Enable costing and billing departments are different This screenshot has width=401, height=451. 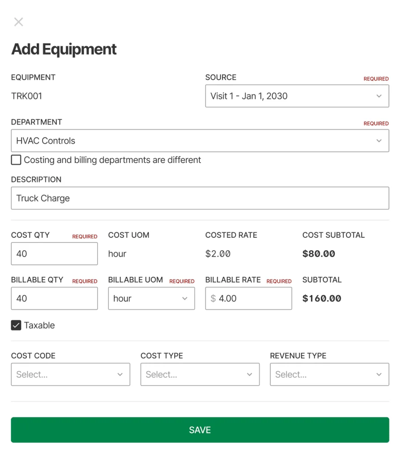(x=16, y=159)
